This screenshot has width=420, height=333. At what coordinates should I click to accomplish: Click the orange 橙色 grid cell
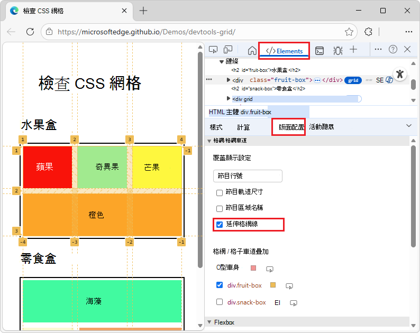102,215
